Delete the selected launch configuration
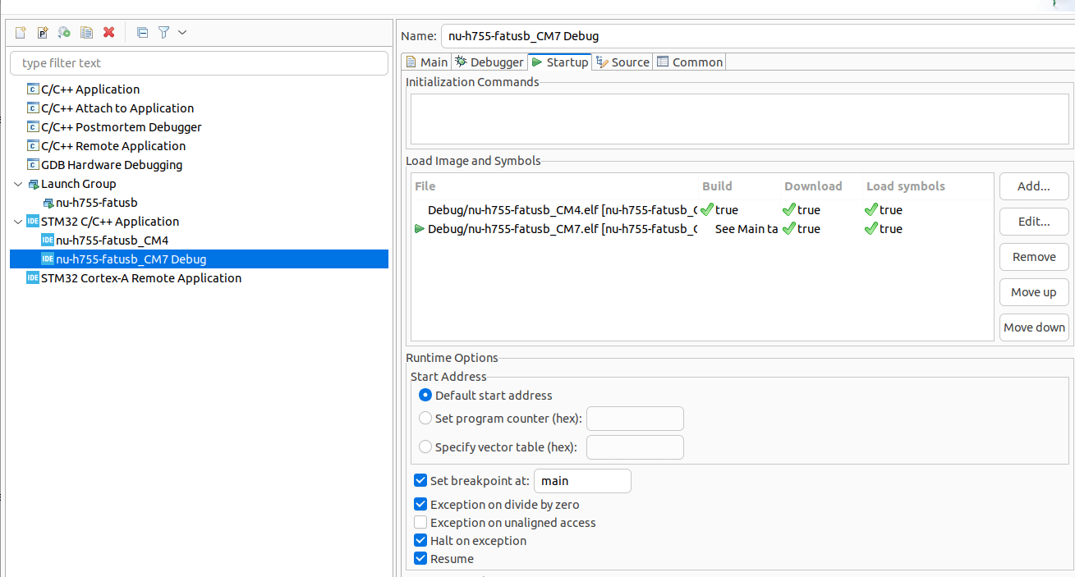 [108, 32]
